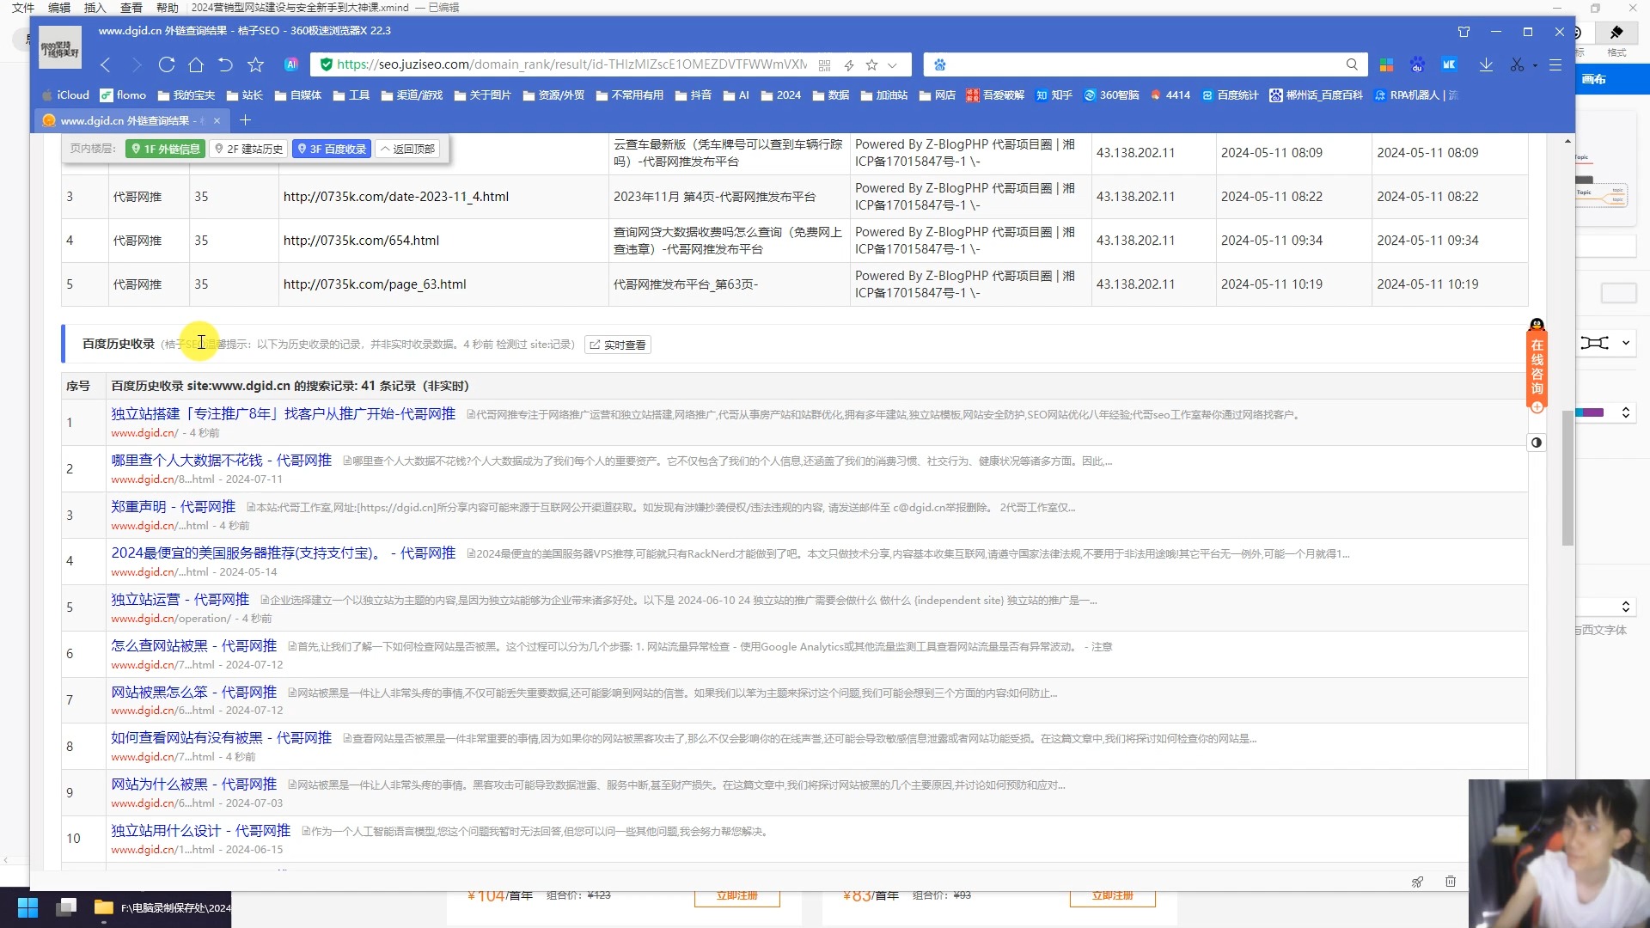Screen dimensions: 1650x928
Task: Click the pin rocket icon in status bar
Action: pos(1418,882)
